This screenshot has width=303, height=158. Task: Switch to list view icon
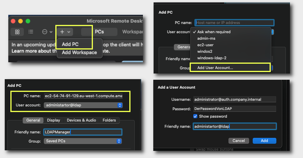[31, 32]
